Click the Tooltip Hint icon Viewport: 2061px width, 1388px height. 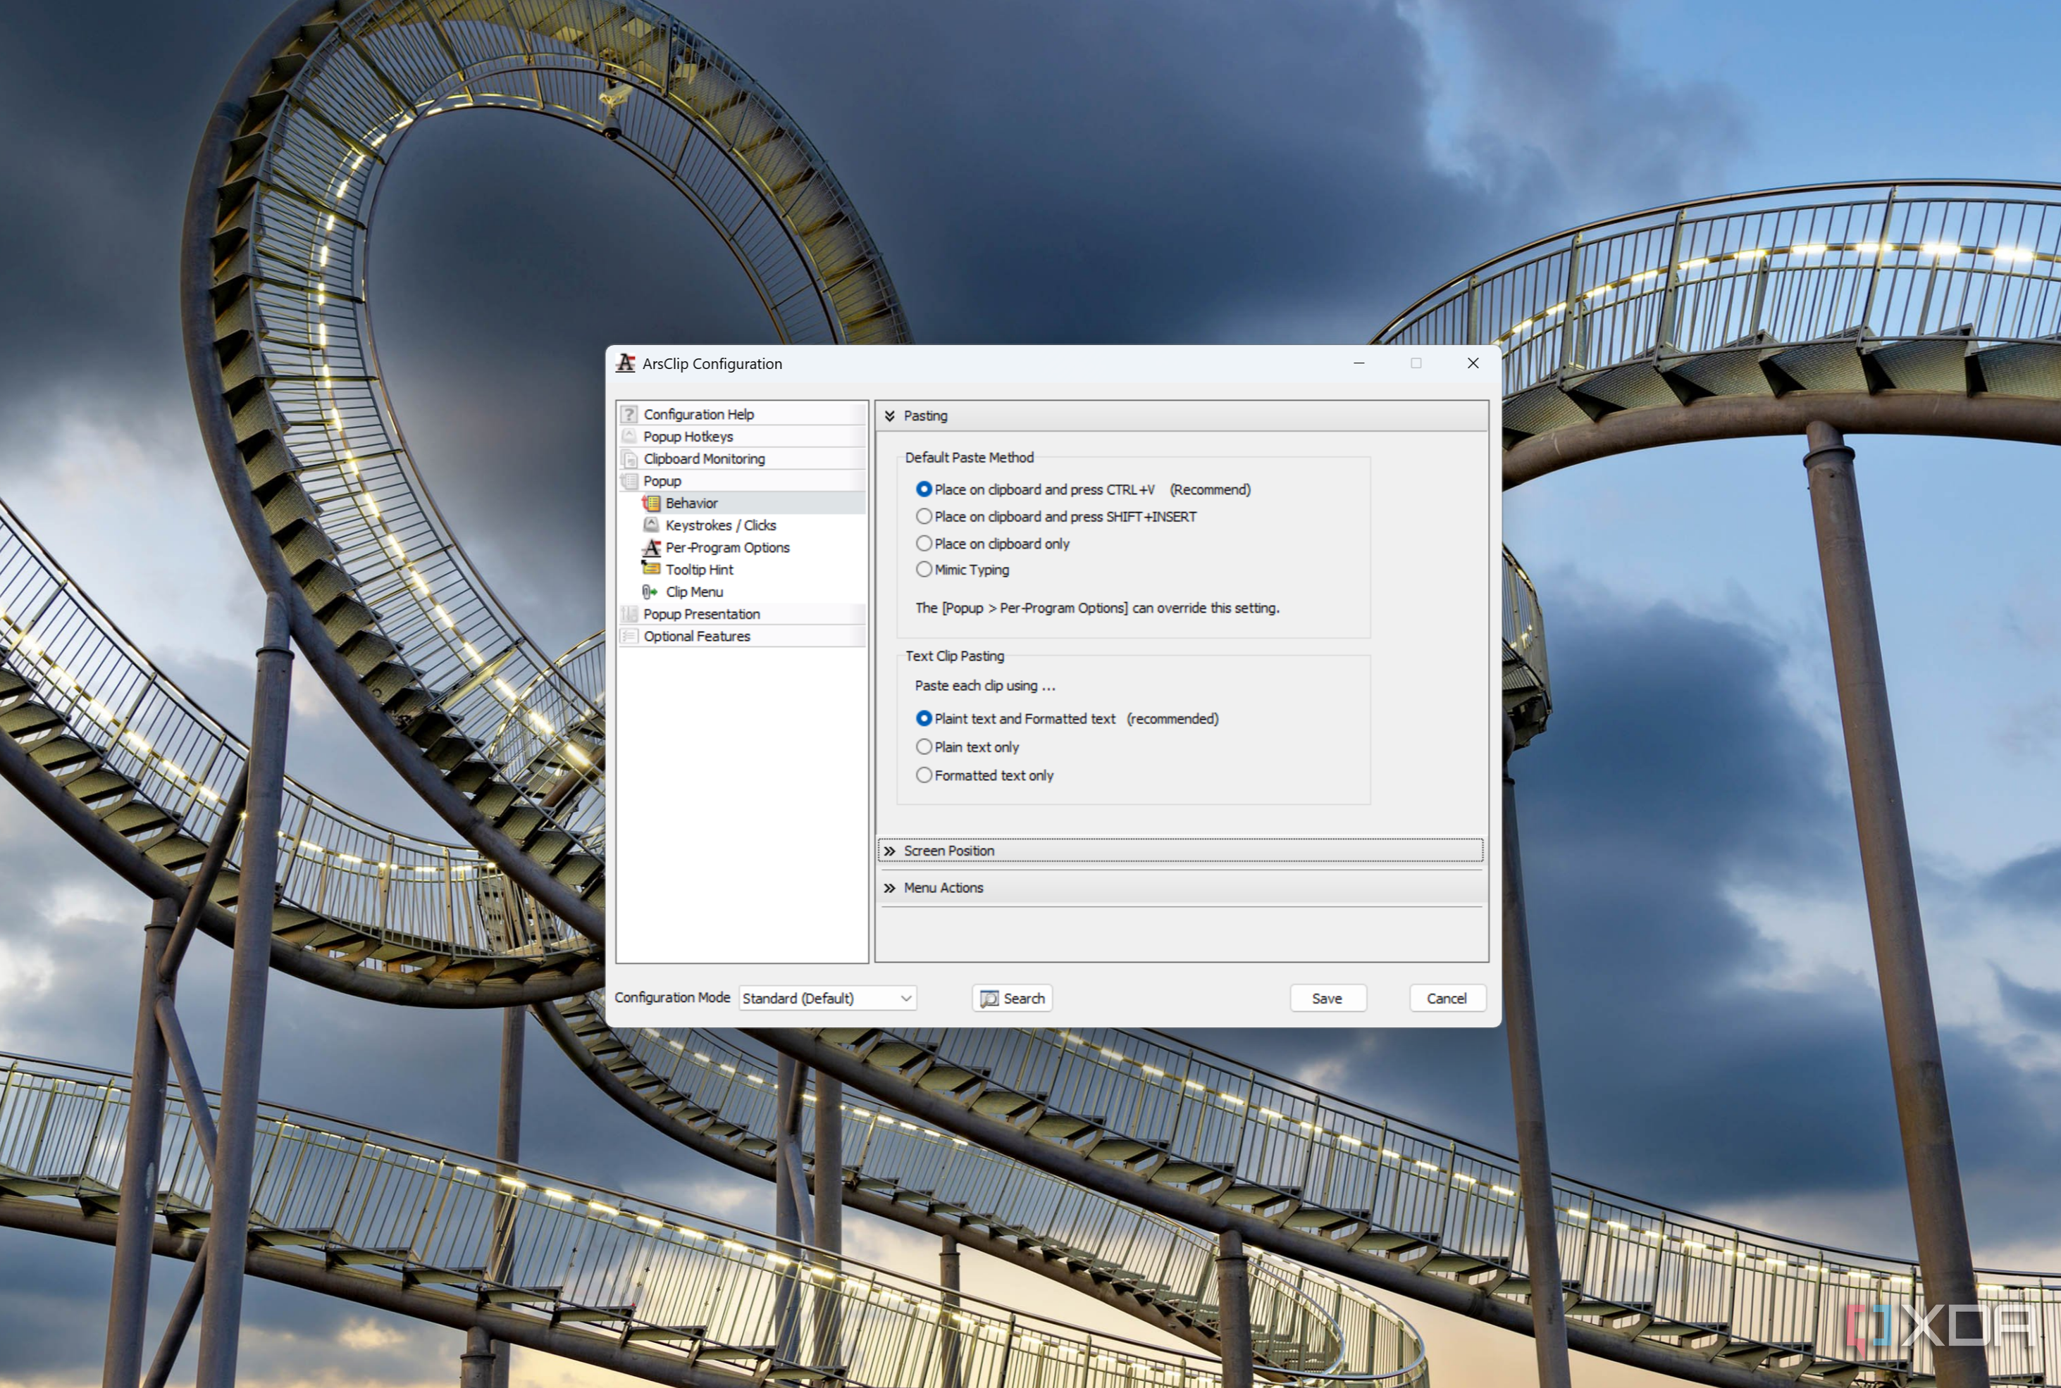[x=651, y=569]
